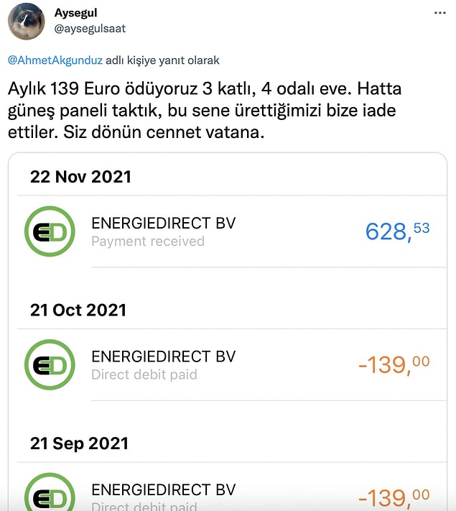Image resolution: width=456 pixels, height=511 pixels.
Task: Open Aysegul's cat profile avatar
Action: 27,22
